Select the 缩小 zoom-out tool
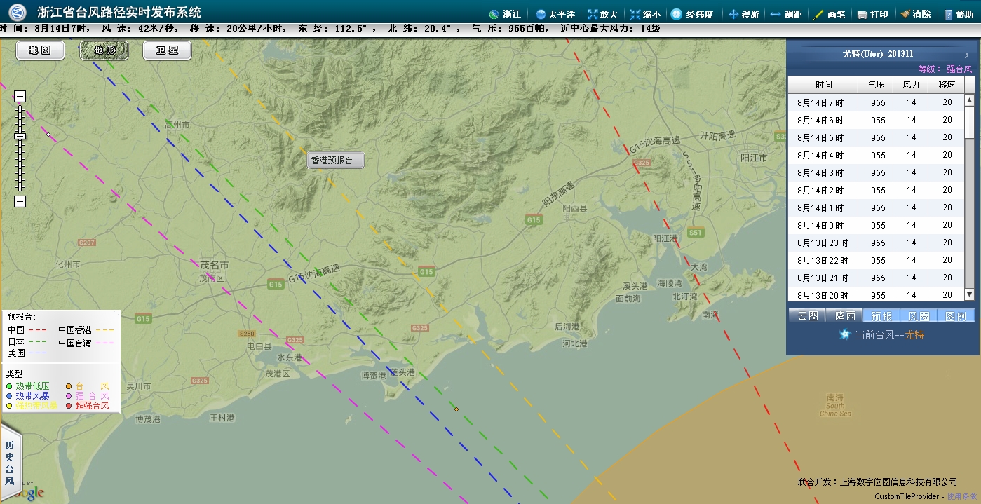This screenshot has height=504, width=981. pyautogui.click(x=635, y=14)
